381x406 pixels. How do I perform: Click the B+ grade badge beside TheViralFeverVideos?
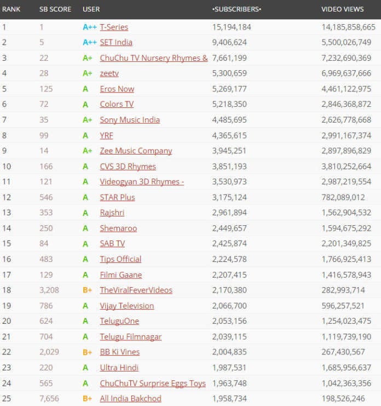pos(88,290)
